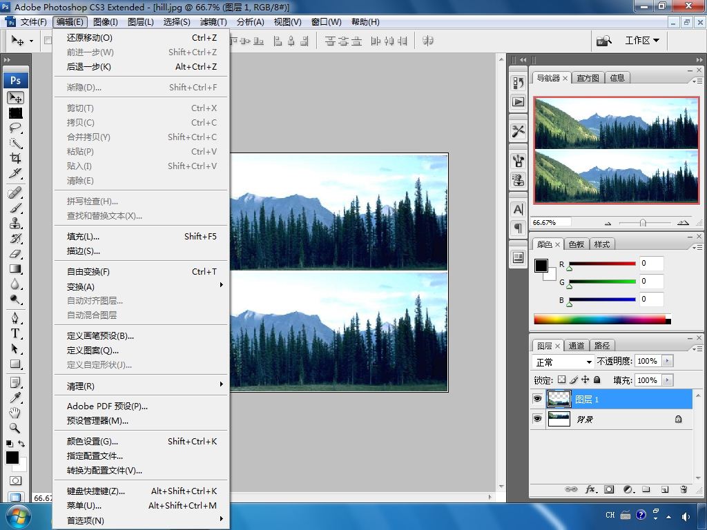The image size is (707, 530).
Task: Select the Brush tool
Action: tap(15, 208)
